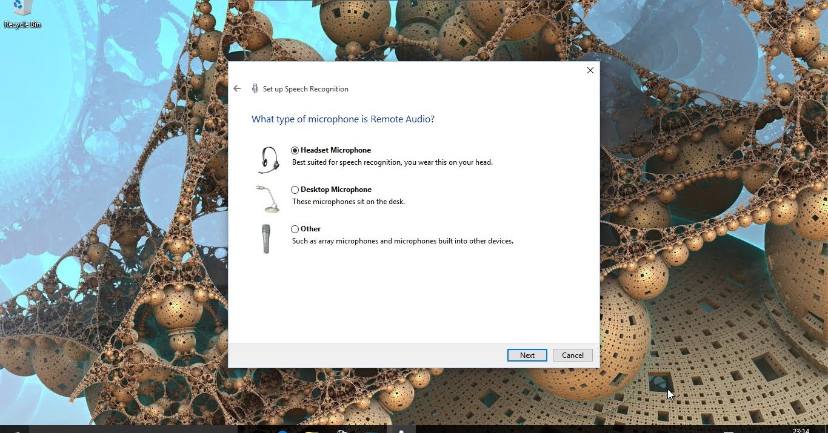This screenshot has height=433, width=828.
Task: Open File Explorer from the taskbar
Action: point(312,431)
